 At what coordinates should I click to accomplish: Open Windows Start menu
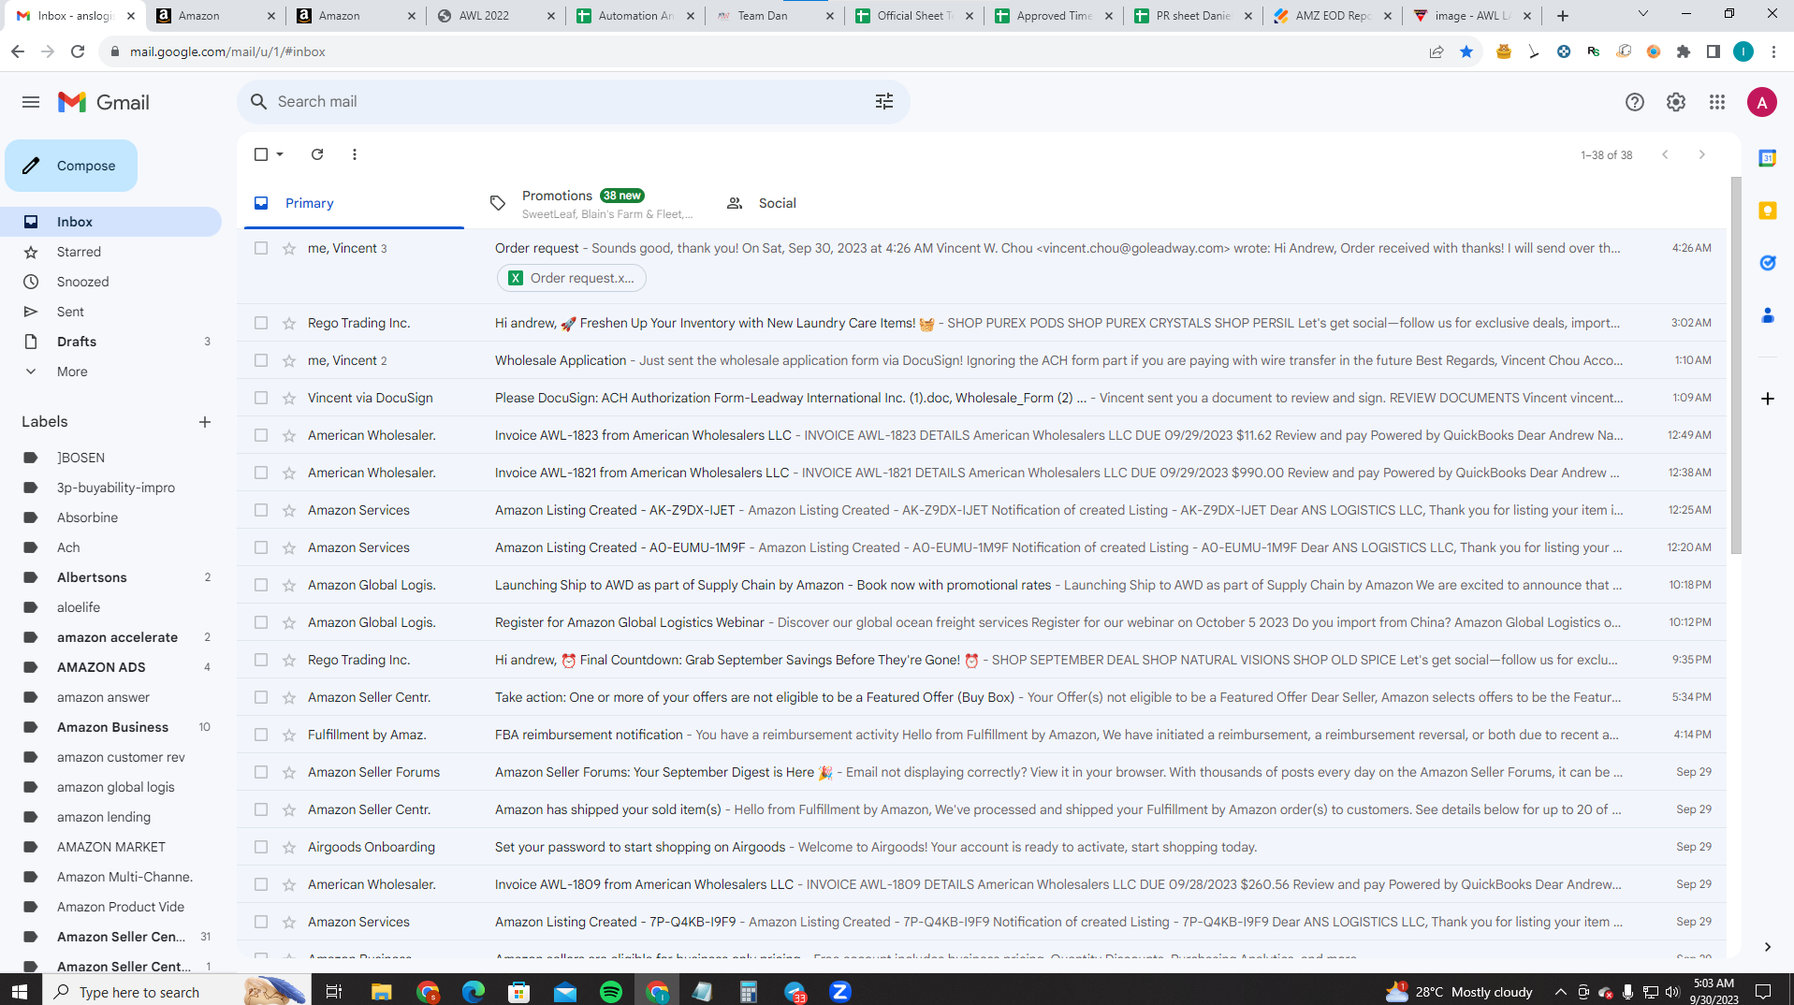21,992
